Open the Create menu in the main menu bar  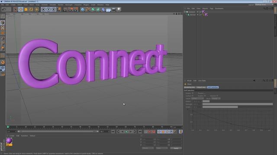[13, 5]
